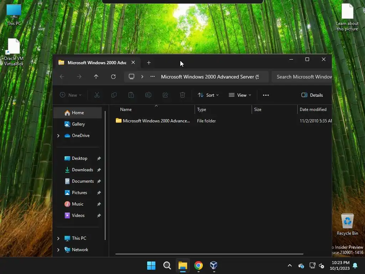Open Desktop in Quick access
Screen dimensions: 365x274
tap(79, 158)
